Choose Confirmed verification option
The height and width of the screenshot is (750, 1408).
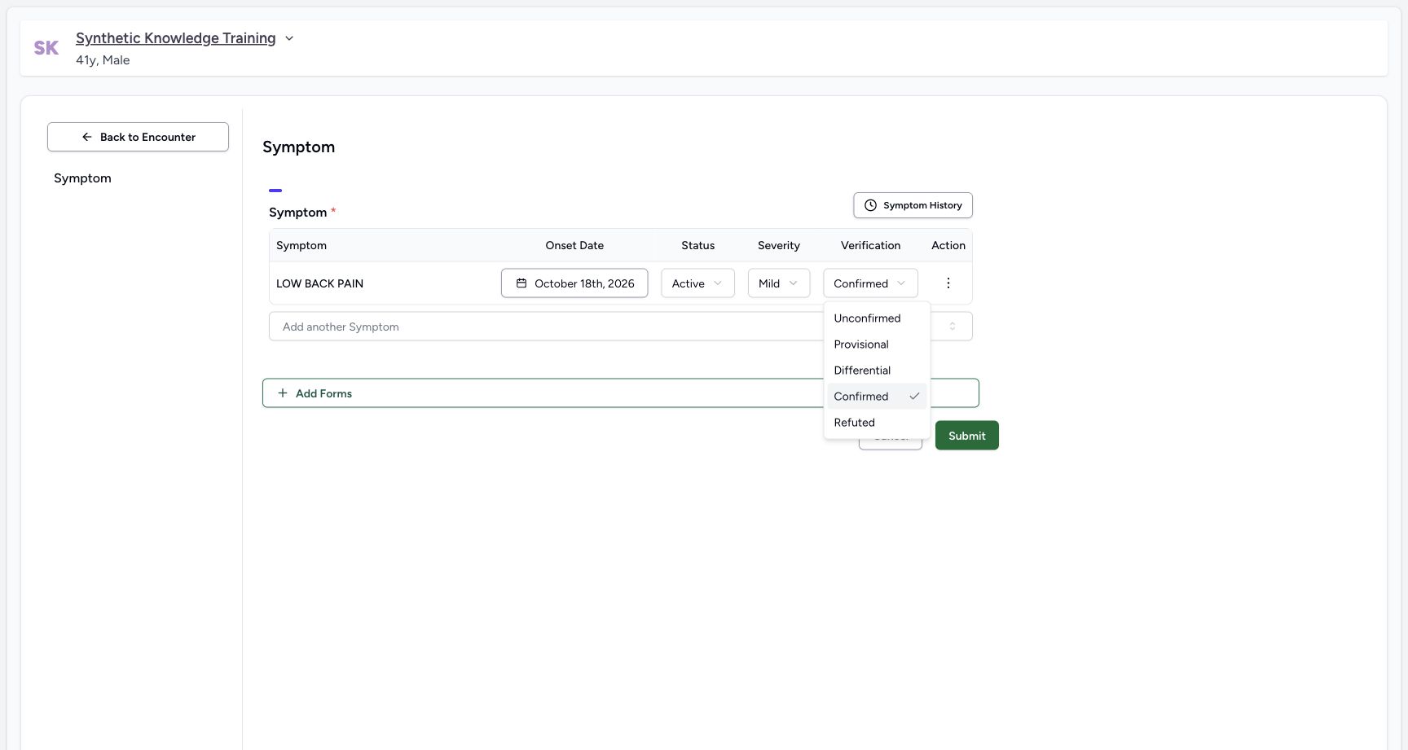coord(877,397)
